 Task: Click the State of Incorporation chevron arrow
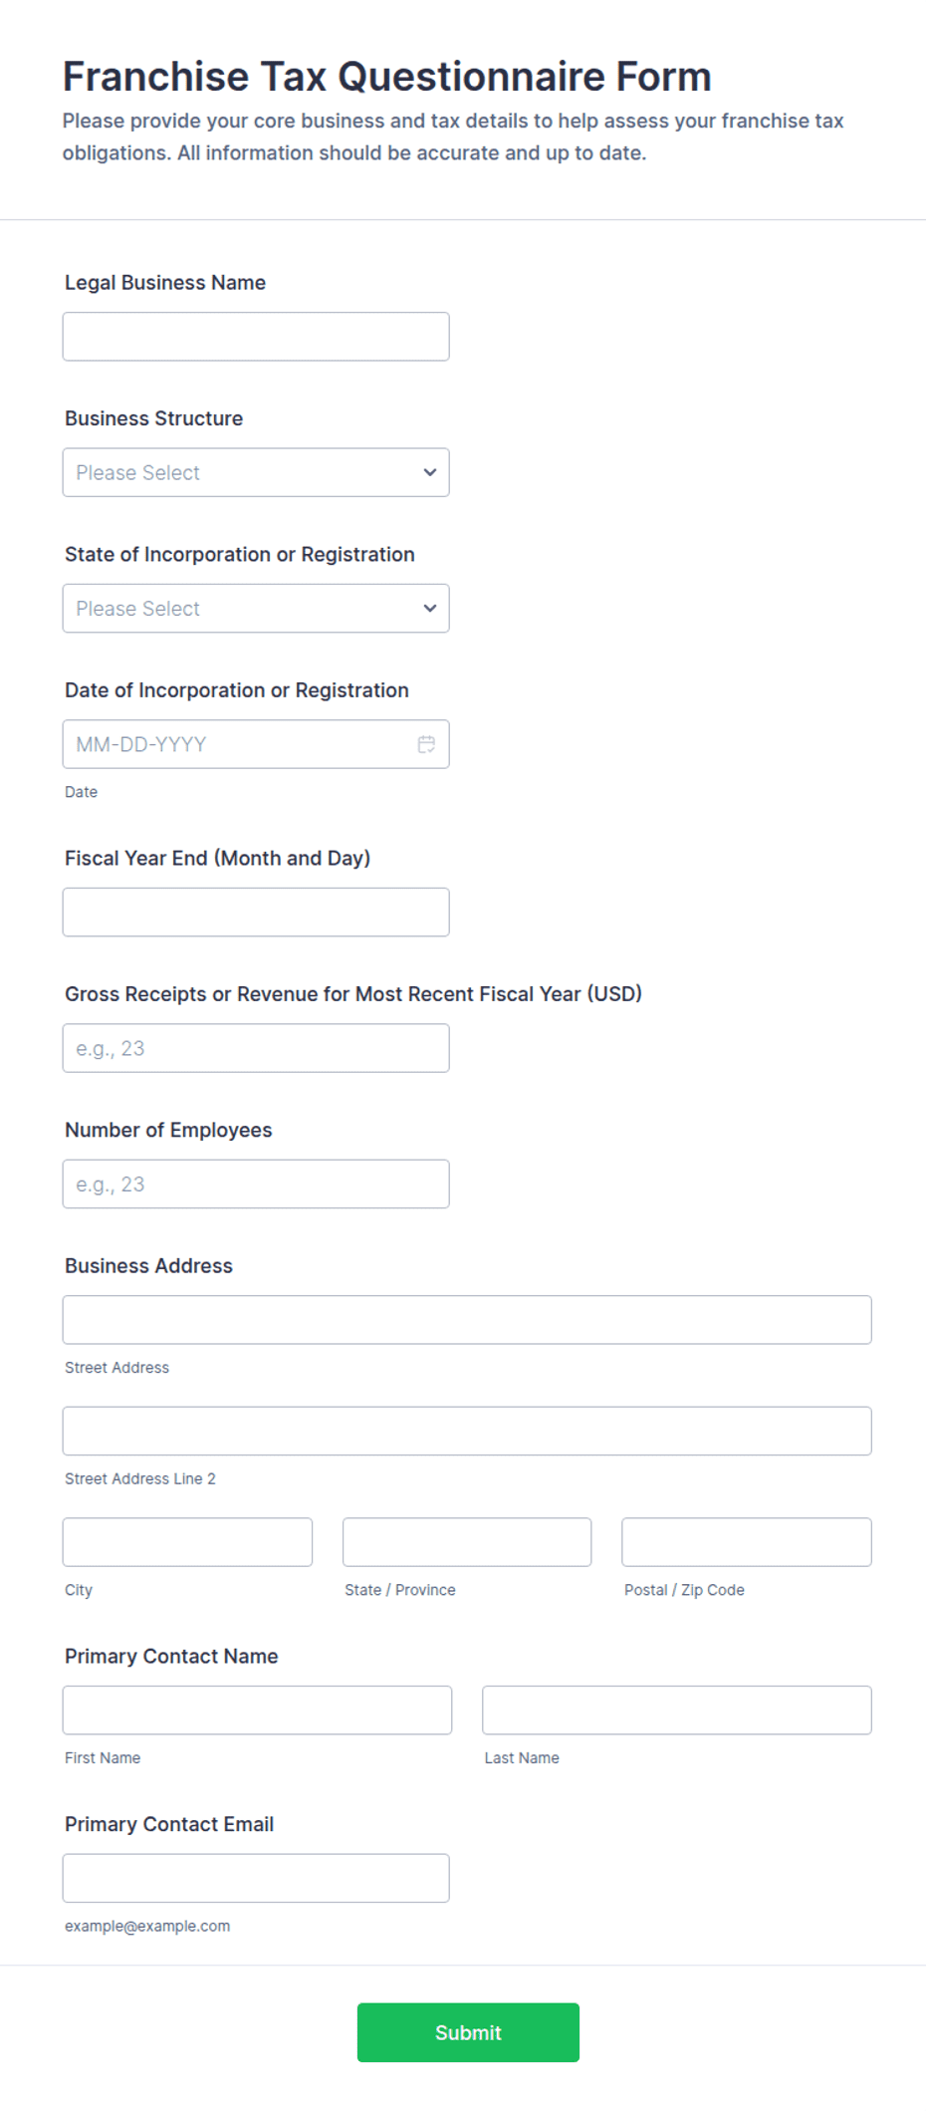(430, 608)
